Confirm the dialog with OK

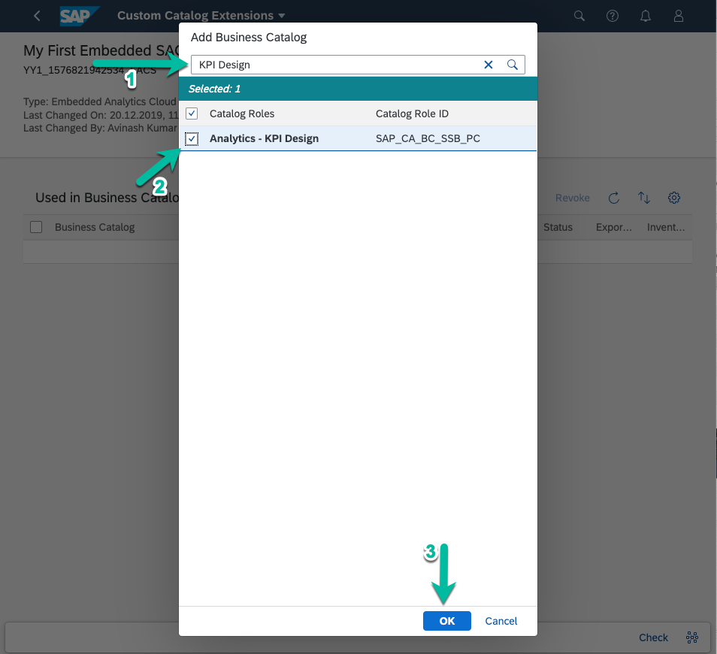click(x=446, y=621)
